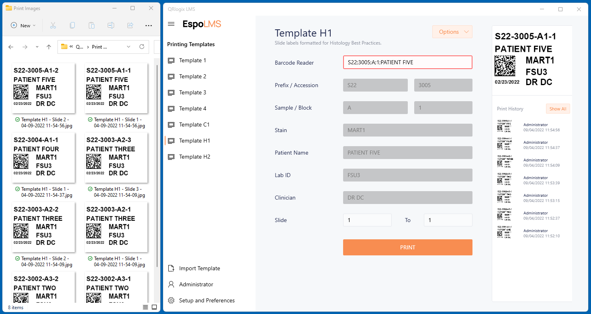The height and width of the screenshot is (314, 591).
Task: Open S22-3003-A2-2 label thumbnail in Explorer
Action: pos(43,227)
